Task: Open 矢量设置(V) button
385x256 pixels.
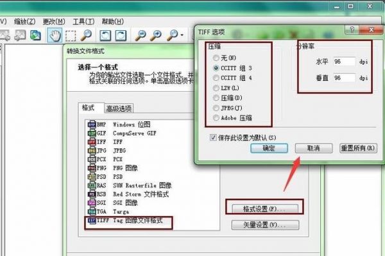Action: coord(265,225)
